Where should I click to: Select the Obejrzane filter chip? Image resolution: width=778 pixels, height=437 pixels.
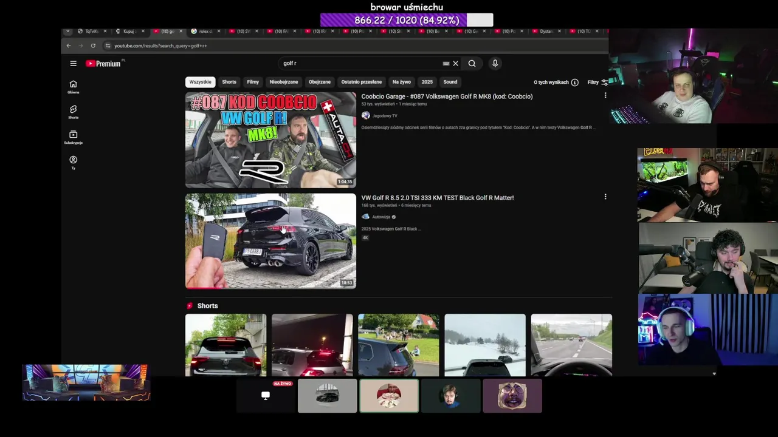coord(320,82)
